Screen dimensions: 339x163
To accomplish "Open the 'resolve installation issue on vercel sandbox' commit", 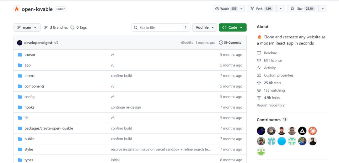I will (161, 149).
